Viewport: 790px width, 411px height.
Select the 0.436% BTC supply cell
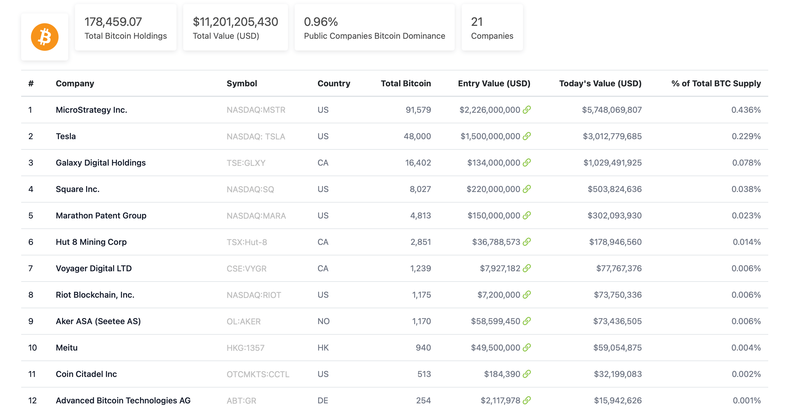coord(746,110)
